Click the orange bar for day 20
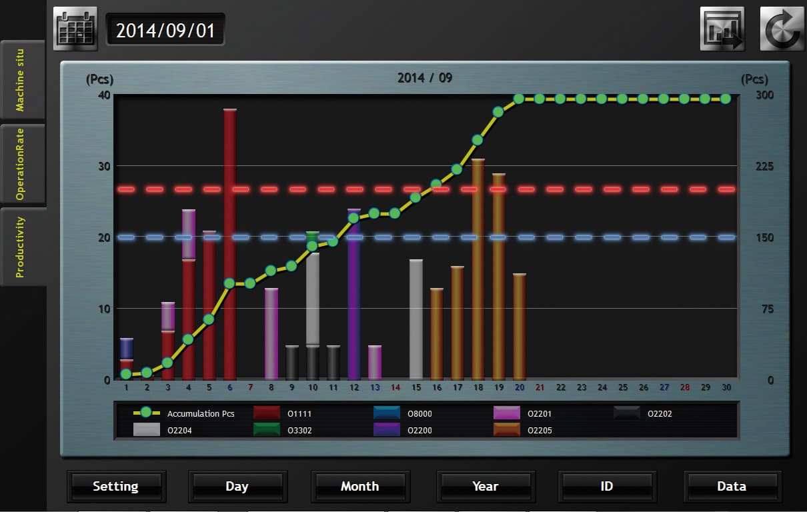Screen dimensions: 807x512 coord(520,327)
